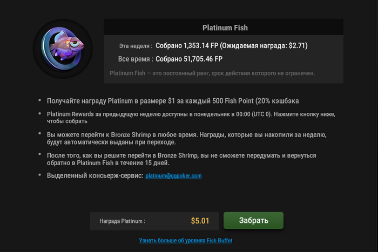
Task: Open the Узнать больше об уровнях Fish Buffet link
Action: point(186,241)
